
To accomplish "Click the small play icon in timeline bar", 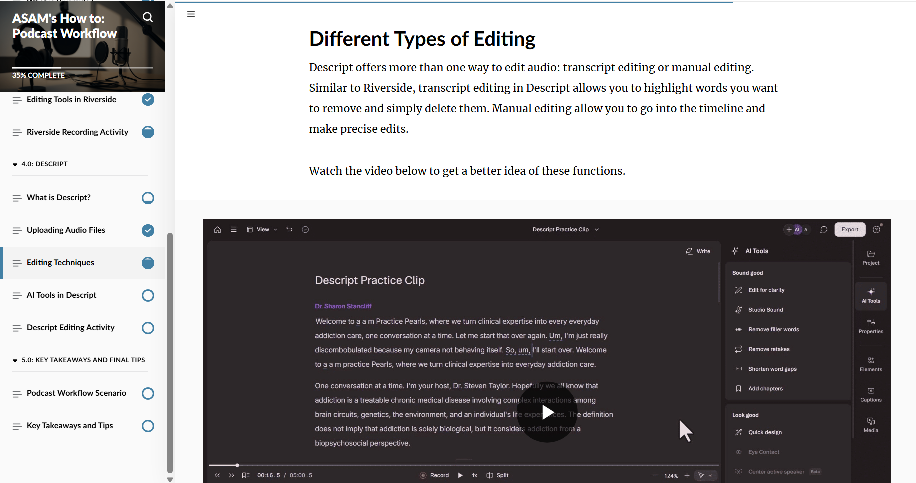I will [460, 475].
